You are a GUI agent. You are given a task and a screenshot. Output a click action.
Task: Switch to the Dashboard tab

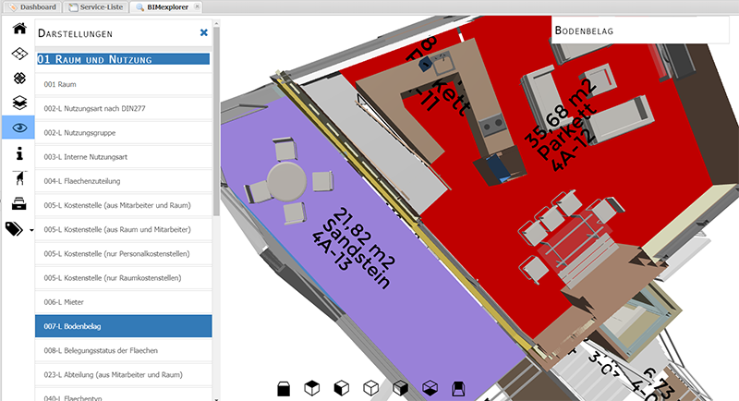(x=33, y=7)
